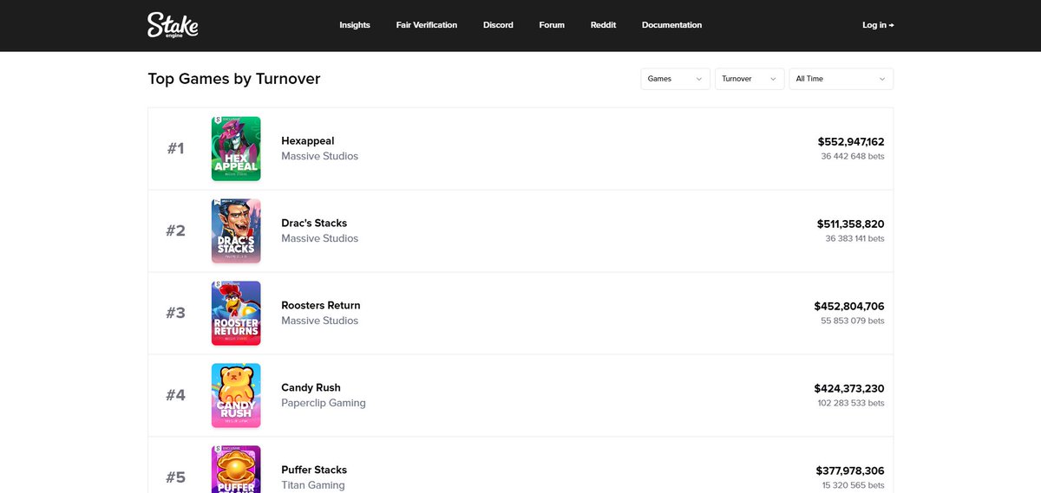Screen dimensions: 1041x493
Task: Expand the Turnover dropdown
Action: pos(750,79)
